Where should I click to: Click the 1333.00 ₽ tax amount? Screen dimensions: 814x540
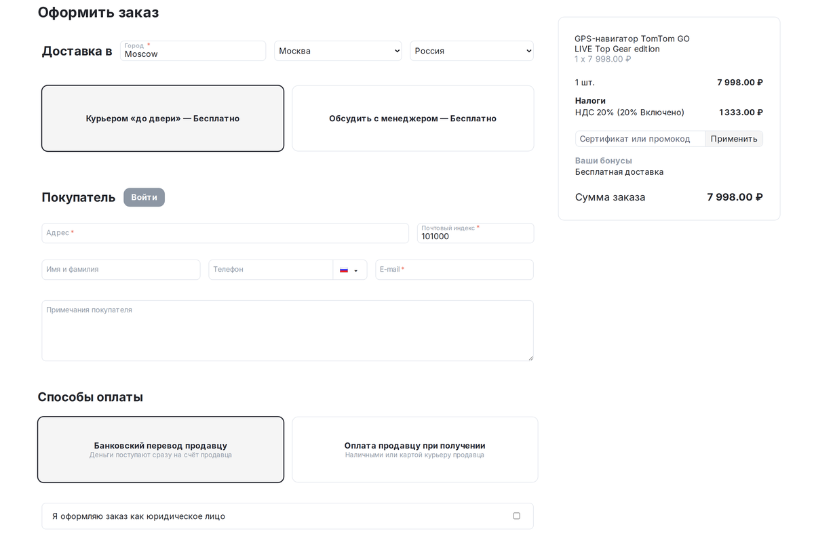[741, 112]
